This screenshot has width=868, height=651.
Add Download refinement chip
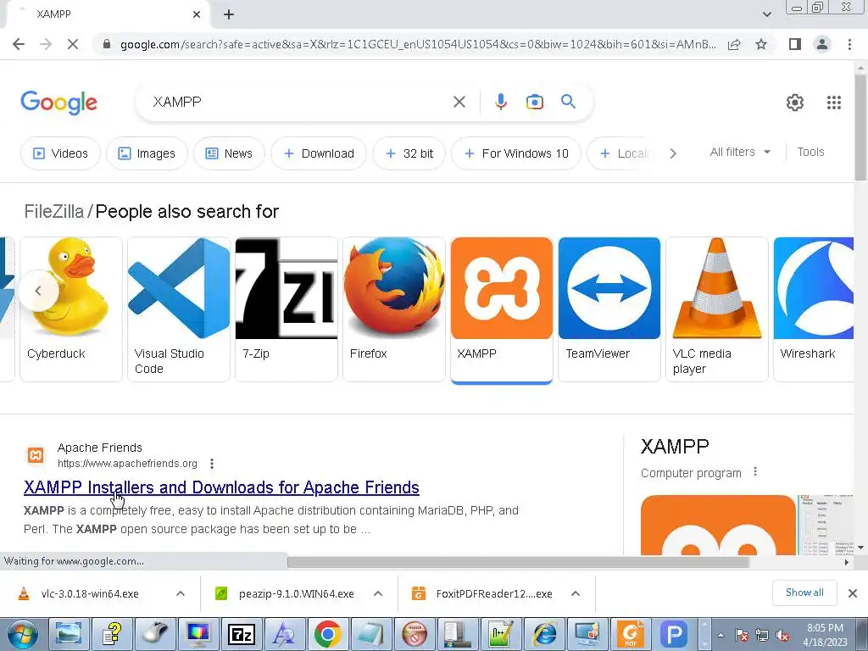pyautogui.click(x=319, y=153)
